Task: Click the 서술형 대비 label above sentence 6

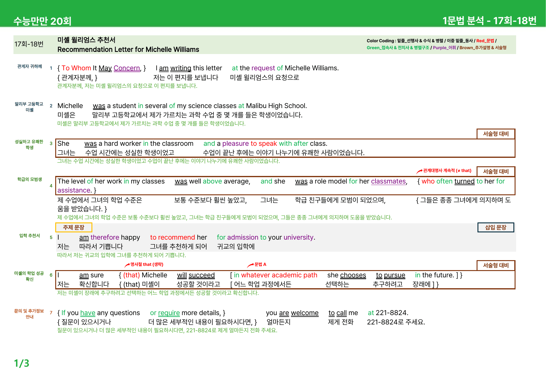Action: tap(496, 265)
